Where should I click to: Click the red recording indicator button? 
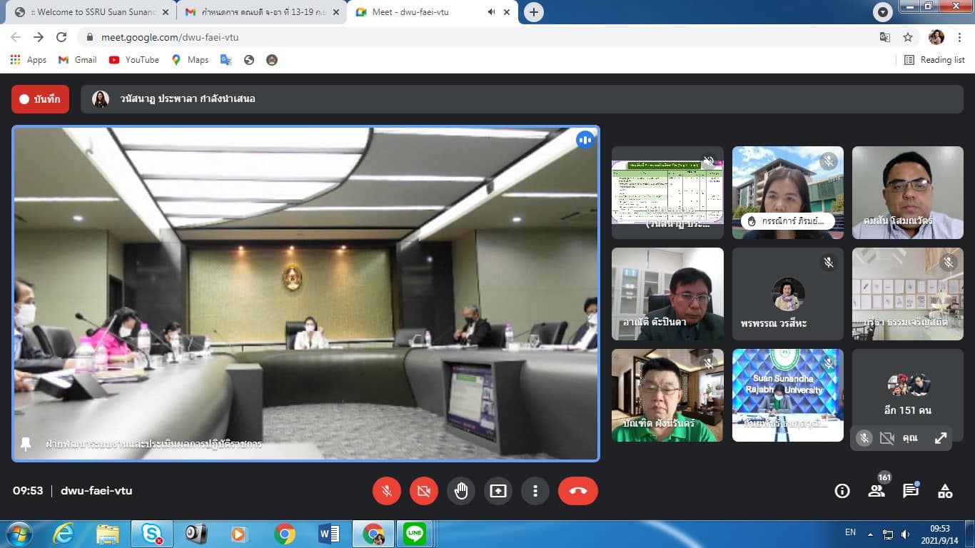click(40, 99)
